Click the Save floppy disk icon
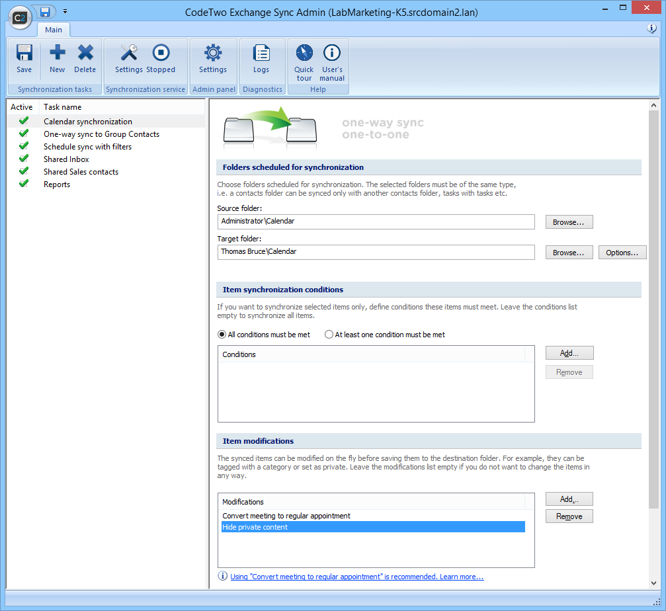The image size is (666, 611). pos(24,53)
